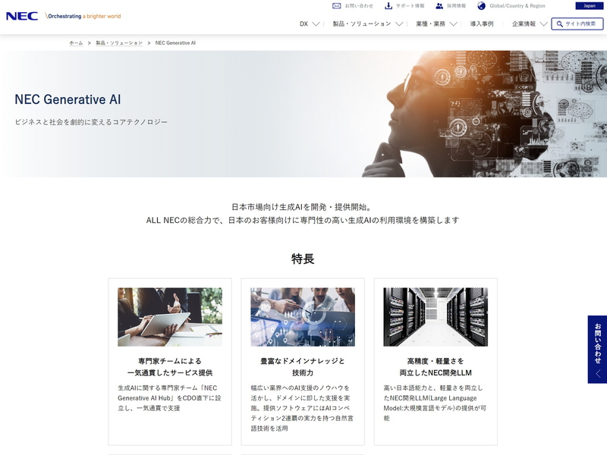
Task: Click 高精度・軽量さを両立したNEC開発LLM card title
Action: [436, 367]
